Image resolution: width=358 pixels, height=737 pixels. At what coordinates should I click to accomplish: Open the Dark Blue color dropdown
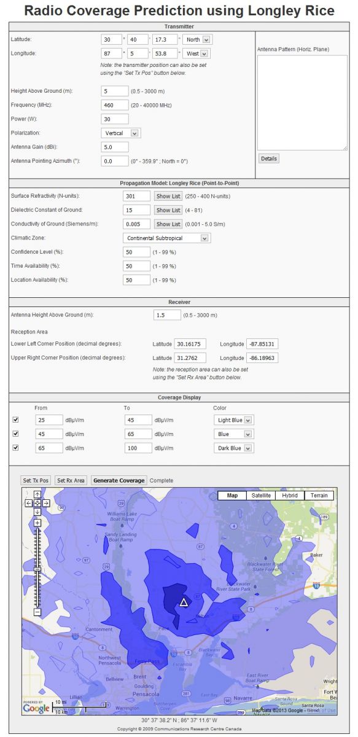[233, 448]
